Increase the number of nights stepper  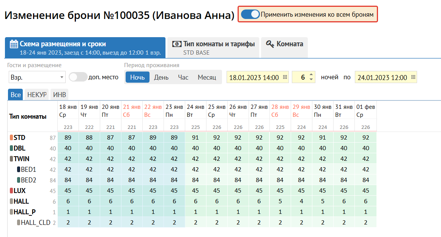click(312, 75)
